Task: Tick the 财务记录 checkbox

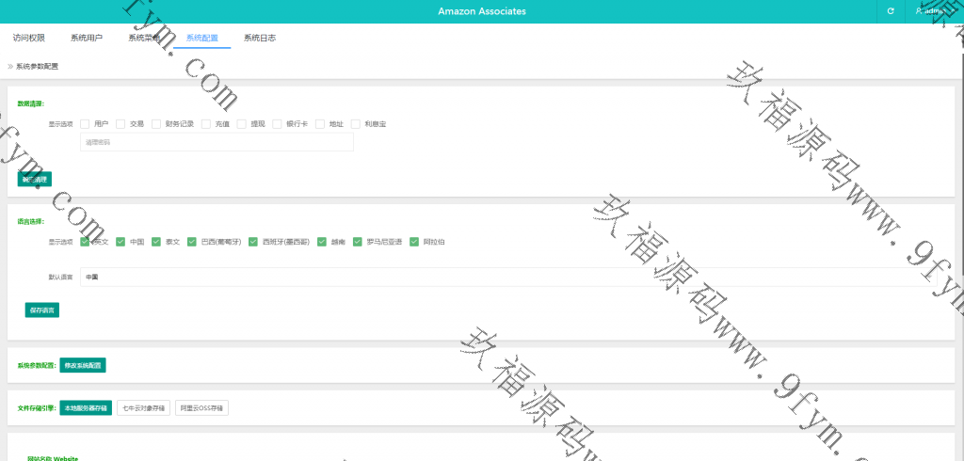Action: (156, 124)
